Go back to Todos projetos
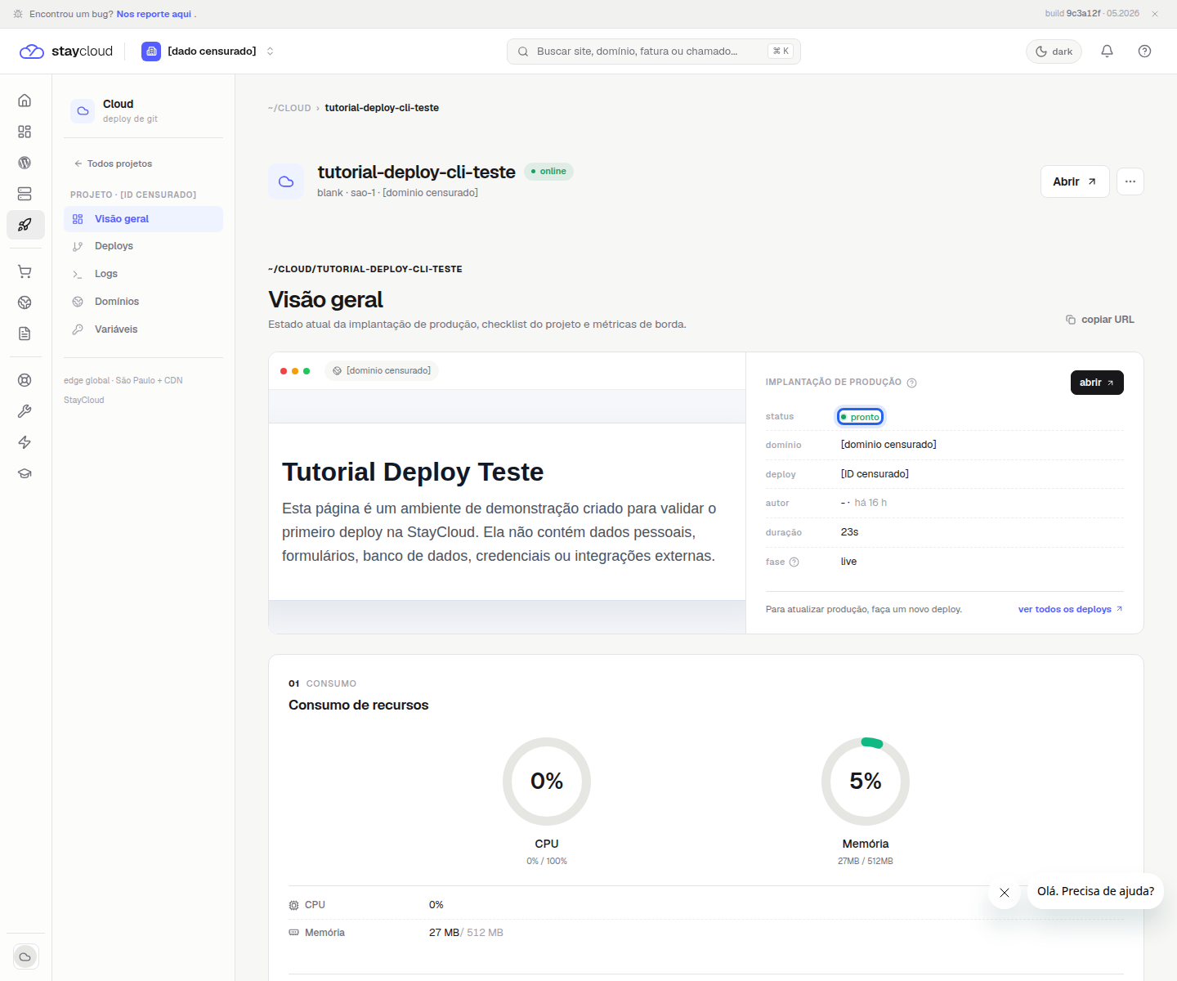Viewport: 1177px width, 981px height. (x=113, y=163)
